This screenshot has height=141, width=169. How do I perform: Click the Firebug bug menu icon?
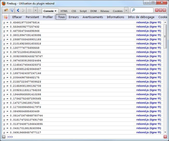[6, 10]
